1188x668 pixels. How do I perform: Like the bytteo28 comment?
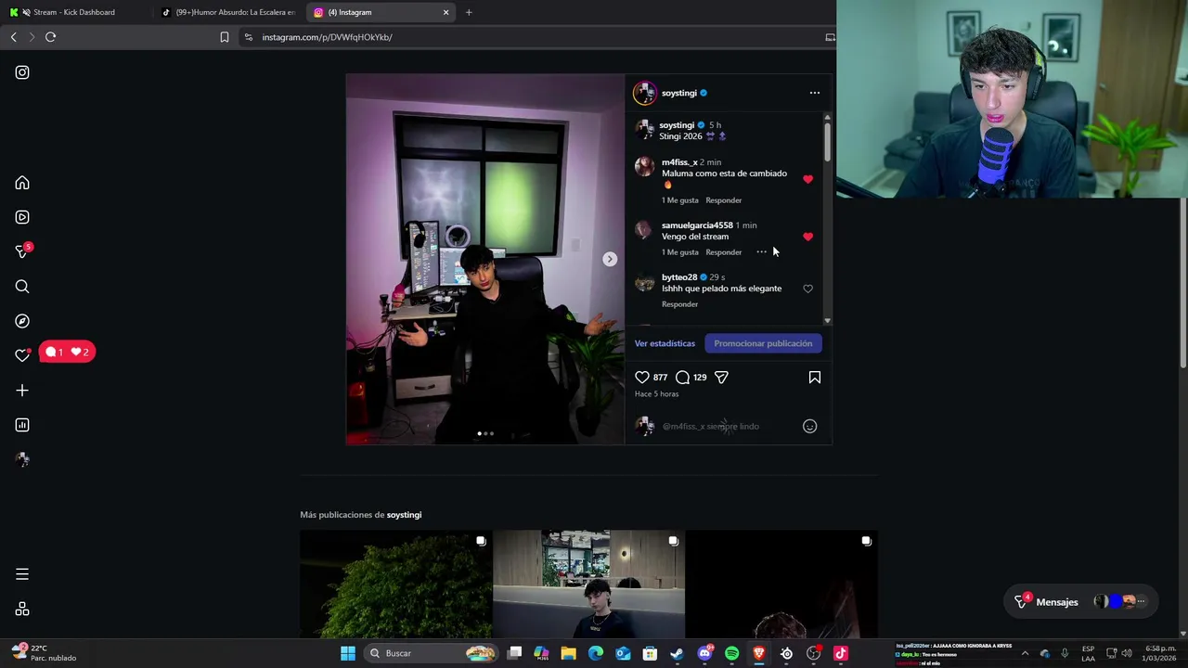click(x=807, y=289)
